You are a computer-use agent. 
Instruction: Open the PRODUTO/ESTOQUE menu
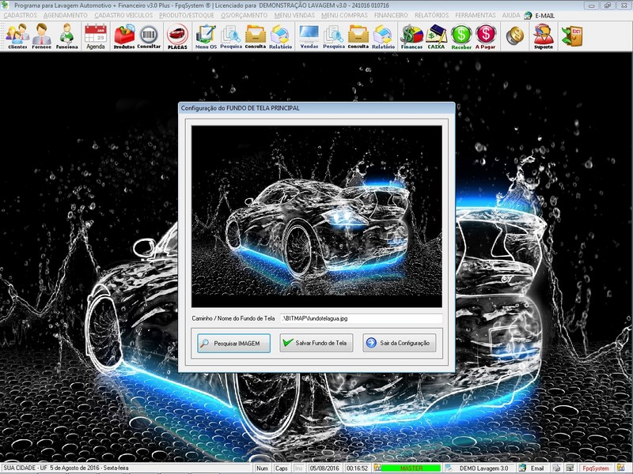coord(187,15)
